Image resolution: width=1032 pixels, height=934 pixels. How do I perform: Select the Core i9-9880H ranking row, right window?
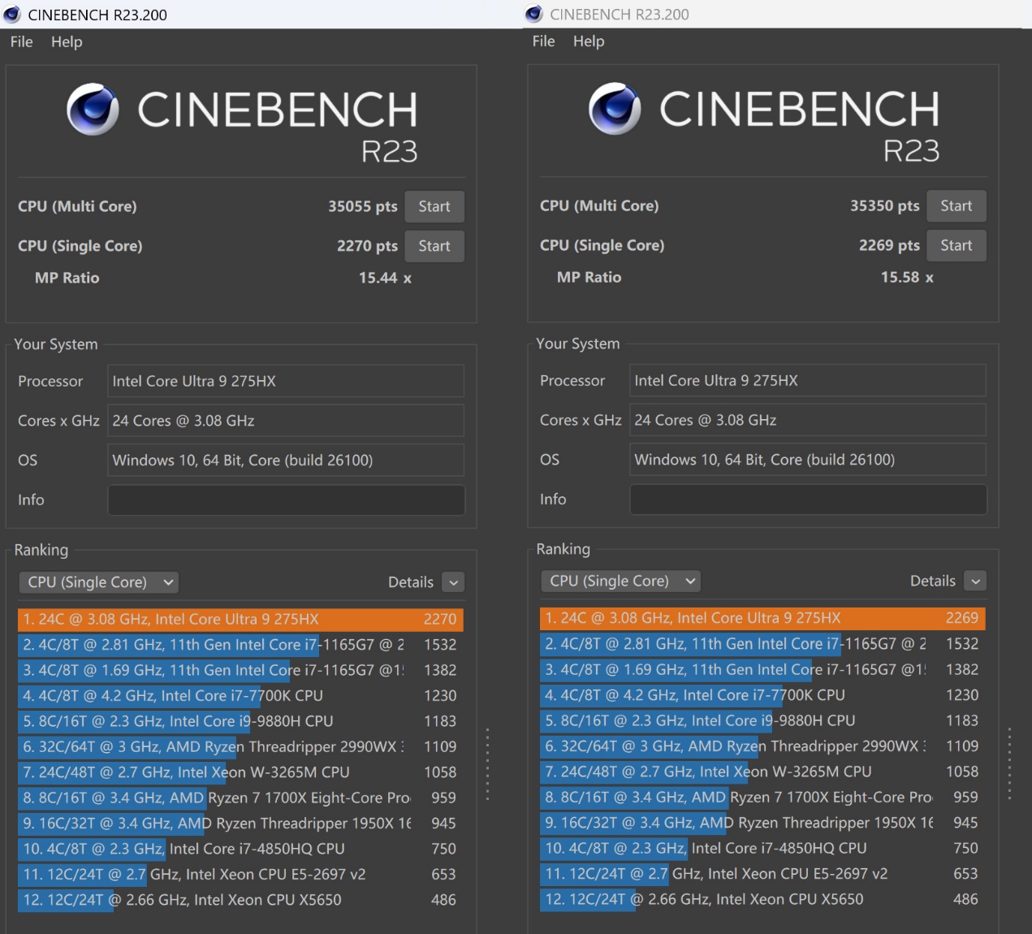click(x=762, y=720)
